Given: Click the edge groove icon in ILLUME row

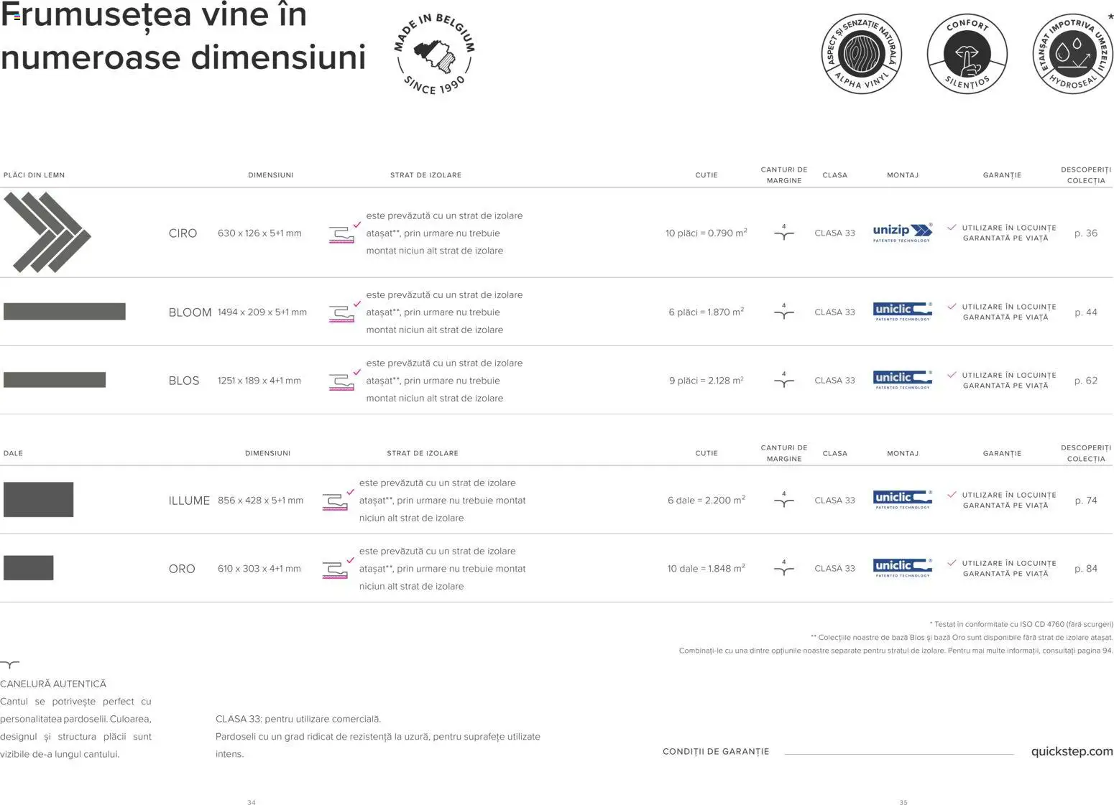Looking at the screenshot, I should (x=783, y=500).
